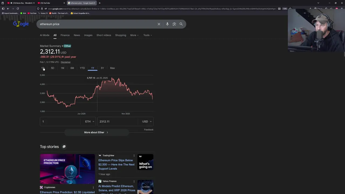This screenshot has height=194, width=345.
Task: Select the 1Y chart range
Action: pyautogui.click(x=92, y=68)
